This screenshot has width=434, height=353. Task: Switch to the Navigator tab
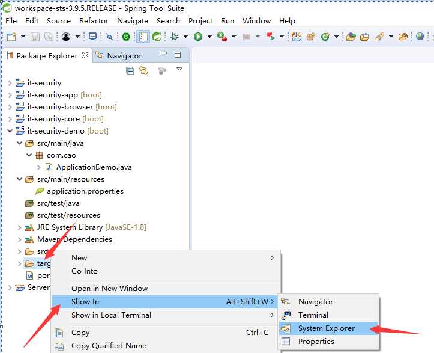[119, 56]
